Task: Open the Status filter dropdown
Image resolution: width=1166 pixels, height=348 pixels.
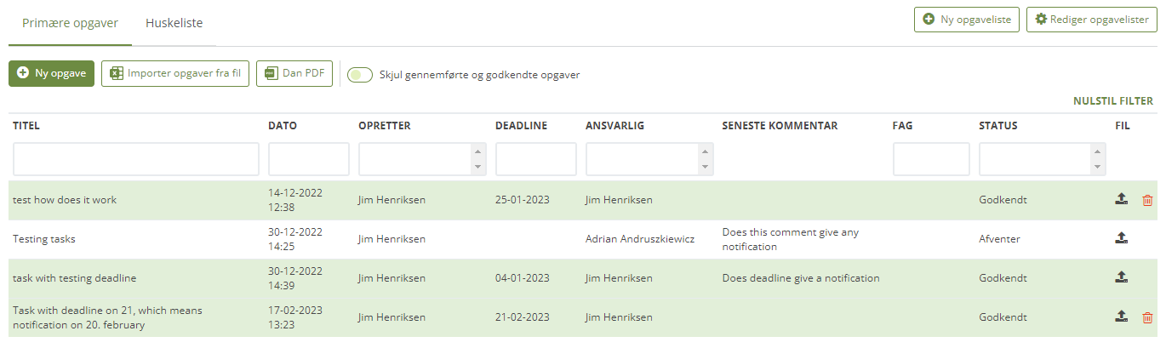Action: [1043, 159]
